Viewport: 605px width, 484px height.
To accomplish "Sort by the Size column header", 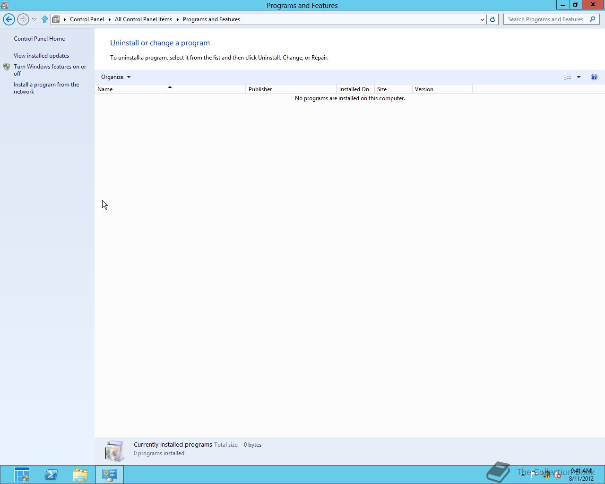I will coord(393,89).
